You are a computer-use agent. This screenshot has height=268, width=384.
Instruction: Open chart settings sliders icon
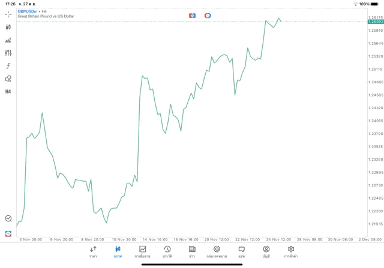[8, 53]
